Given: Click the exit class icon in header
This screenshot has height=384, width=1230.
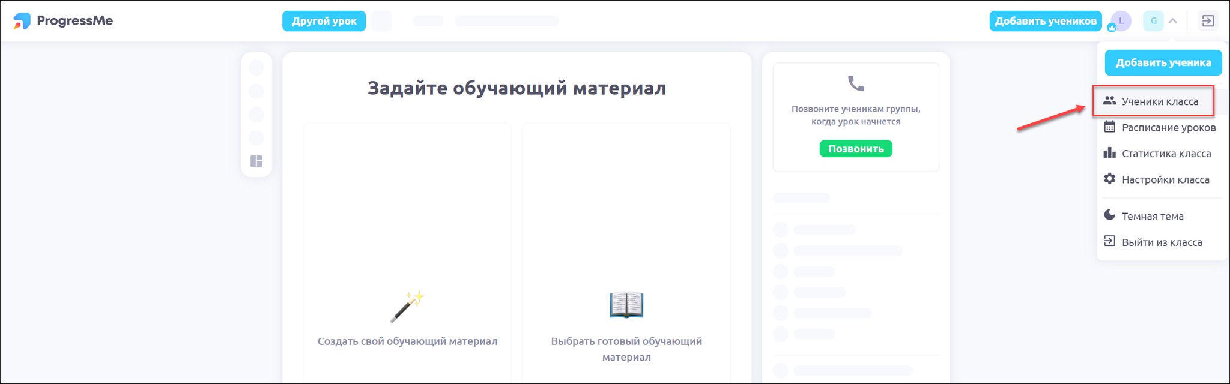Looking at the screenshot, I should (1208, 21).
